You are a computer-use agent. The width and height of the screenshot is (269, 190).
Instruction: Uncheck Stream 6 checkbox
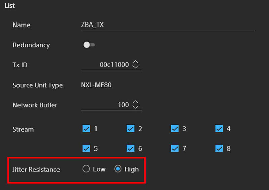131,148
